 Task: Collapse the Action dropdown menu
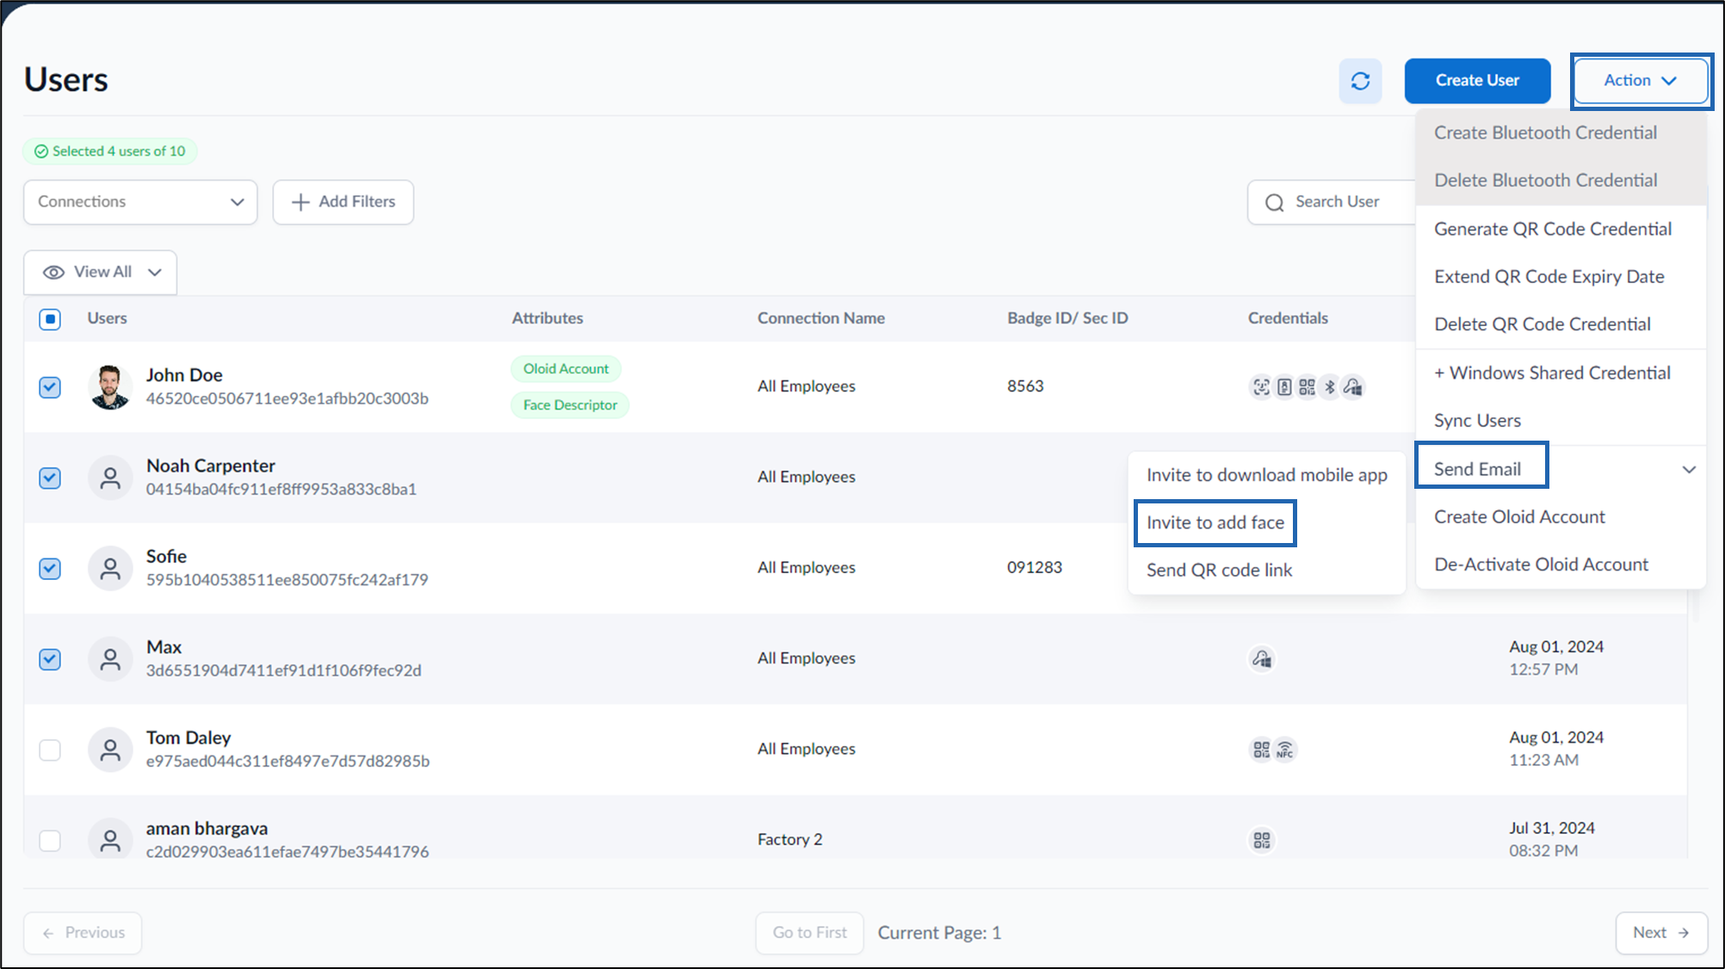coord(1641,81)
